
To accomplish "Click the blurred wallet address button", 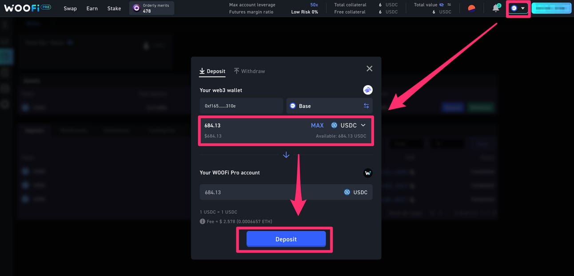I will click(x=551, y=8).
